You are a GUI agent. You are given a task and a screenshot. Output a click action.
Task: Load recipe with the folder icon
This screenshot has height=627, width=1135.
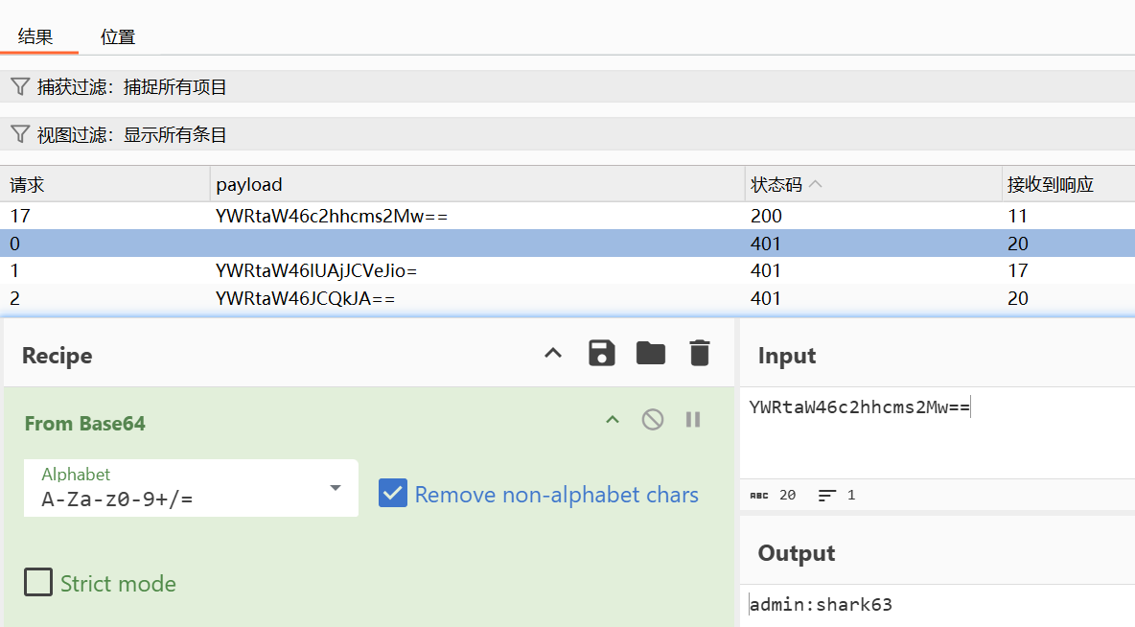pos(651,354)
